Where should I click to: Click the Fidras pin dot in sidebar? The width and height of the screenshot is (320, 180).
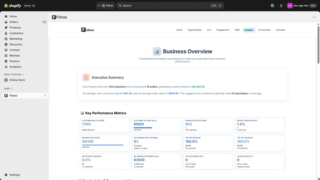click(45, 96)
